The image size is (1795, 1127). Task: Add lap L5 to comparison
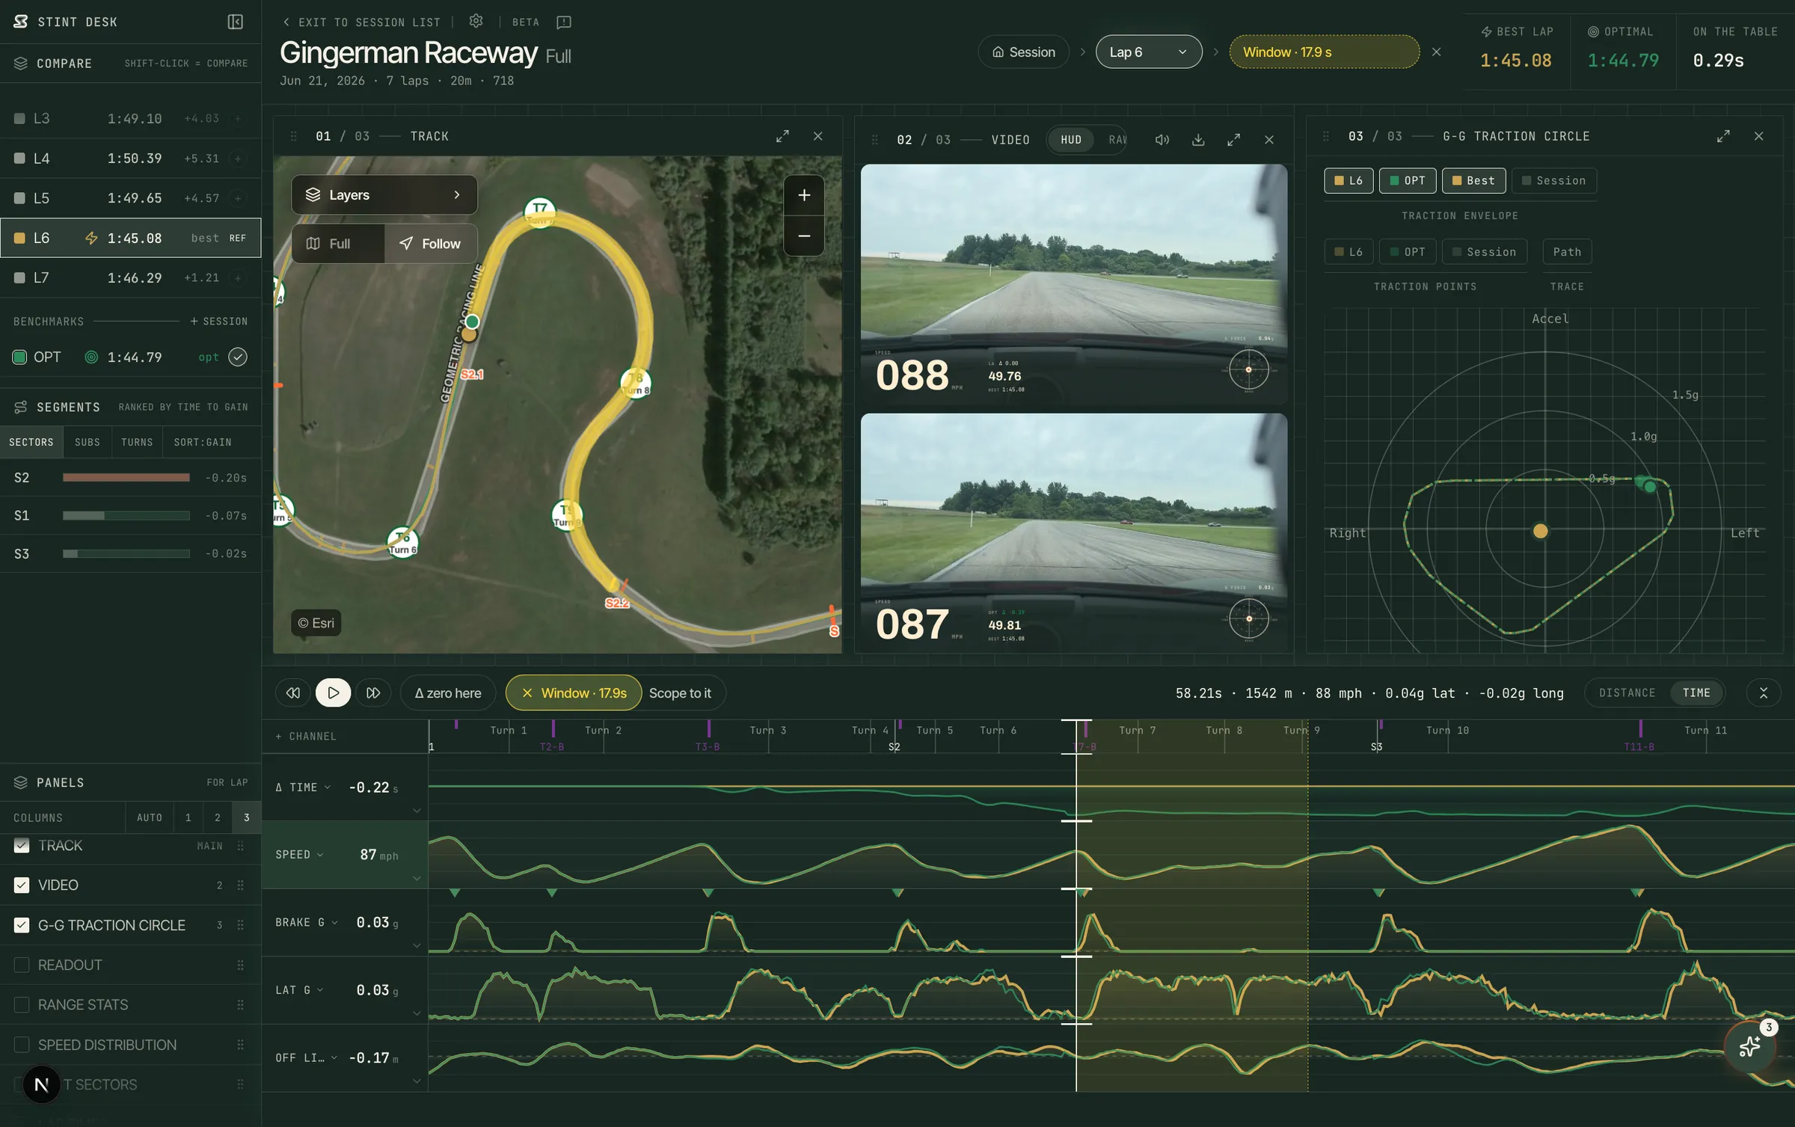click(x=238, y=198)
